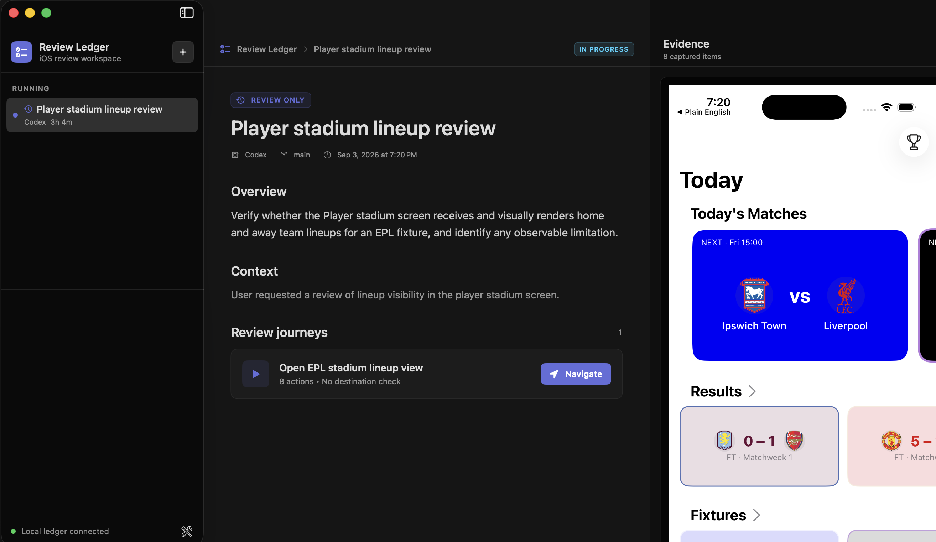Click the Manchester United crest
Screen dimensions: 936x542
tap(891, 441)
